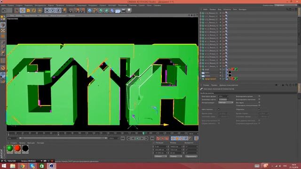Enable Polygons mode in left palette

(x=3, y=54)
